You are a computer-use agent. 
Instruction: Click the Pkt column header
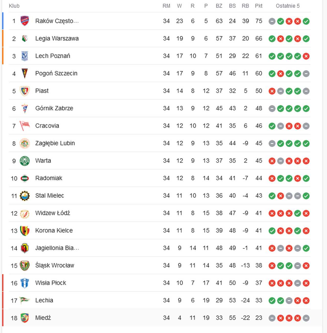pos(259,6)
